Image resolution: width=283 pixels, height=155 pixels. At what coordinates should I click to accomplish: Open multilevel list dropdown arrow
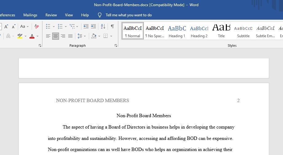click(77, 26)
